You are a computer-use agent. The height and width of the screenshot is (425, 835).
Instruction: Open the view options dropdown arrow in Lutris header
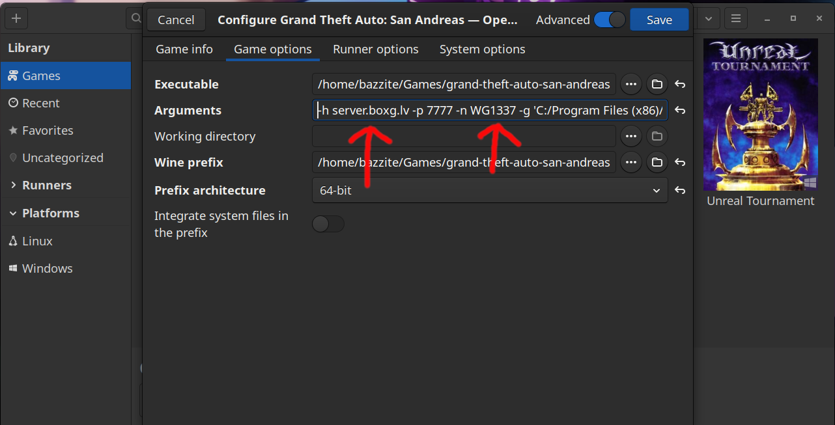(x=709, y=18)
